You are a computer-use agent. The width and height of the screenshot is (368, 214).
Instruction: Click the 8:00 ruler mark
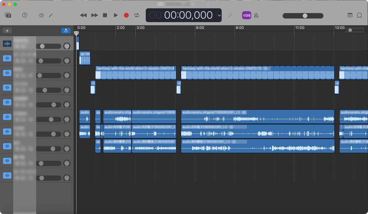pyautogui.click(x=240, y=28)
